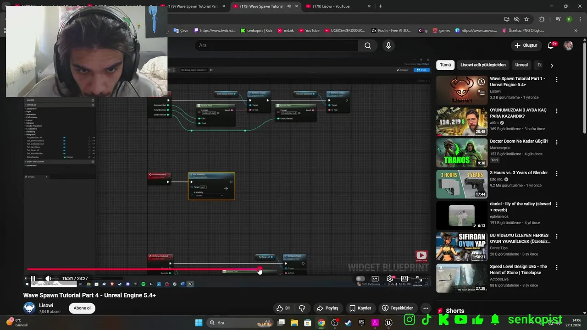The image size is (587, 330).
Task: Open the 'senkopist | Kick' bookmark
Action: 256,31
